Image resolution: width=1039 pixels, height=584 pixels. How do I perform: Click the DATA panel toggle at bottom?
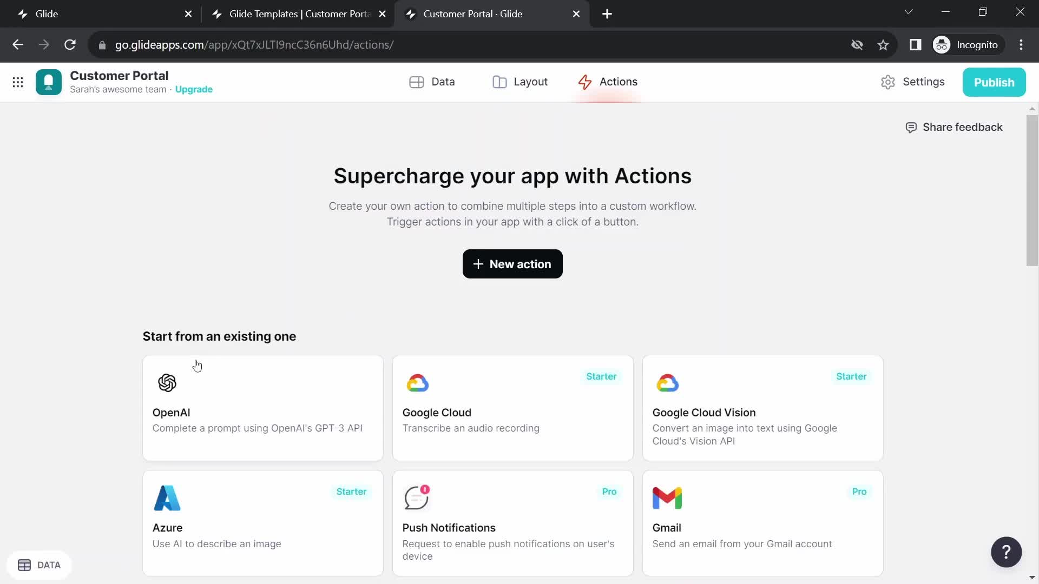coord(40,565)
